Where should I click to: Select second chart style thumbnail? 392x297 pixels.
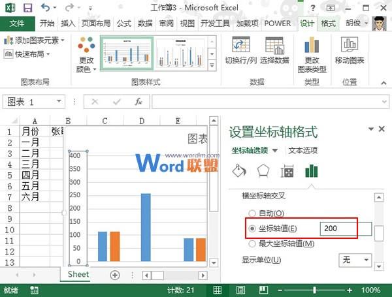(x=181, y=54)
